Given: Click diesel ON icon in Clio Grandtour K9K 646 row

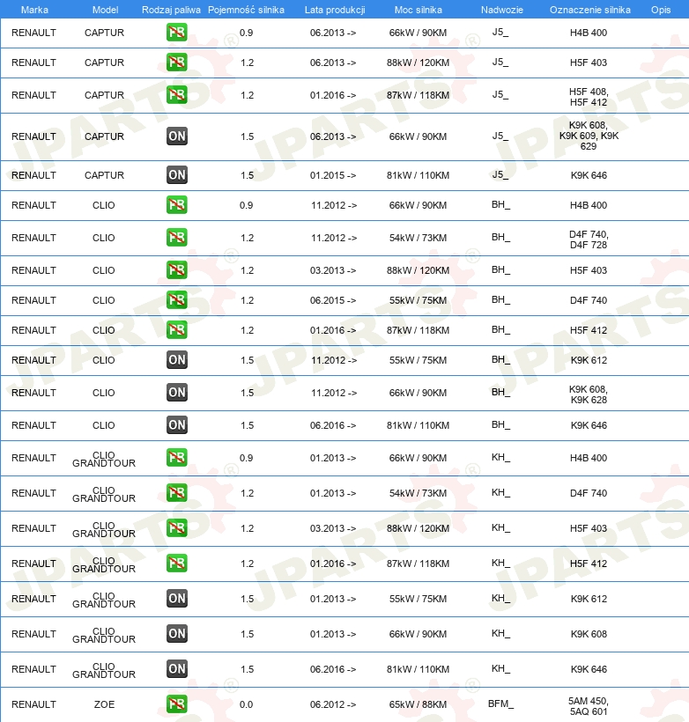Looking at the screenshot, I should point(177,668).
